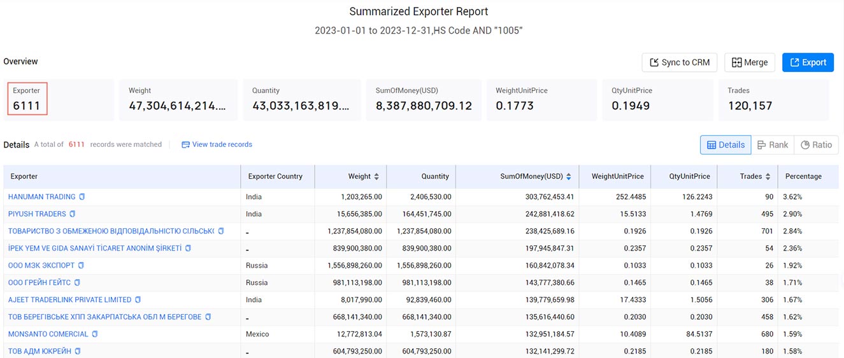Viewport: 844px width, 358px height.
Task: Click the WeightUnitPrice column header
Action: click(x=615, y=177)
